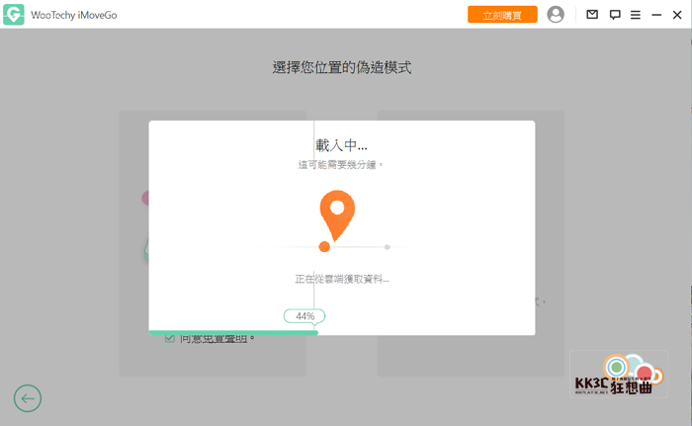Viewport: 692px width, 426px height.
Task: Close the iMoveGo window
Action: point(677,15)
